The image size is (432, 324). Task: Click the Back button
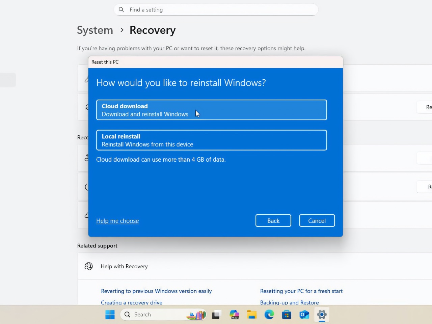coord(273,220)
